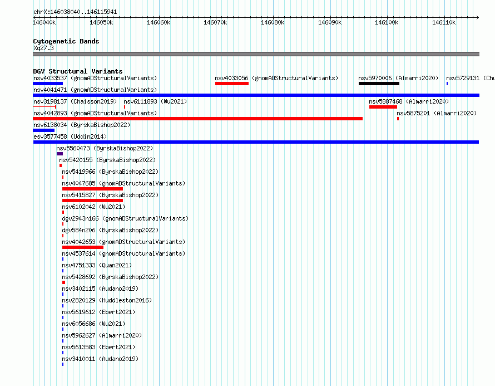Click the red bar under nsv5887468
Viewport: 495px width, 386px height.
pyautogui.click(x=383, y=107)
